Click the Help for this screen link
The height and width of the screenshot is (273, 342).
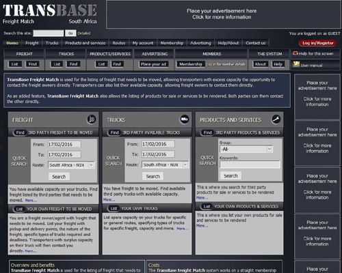316,54
